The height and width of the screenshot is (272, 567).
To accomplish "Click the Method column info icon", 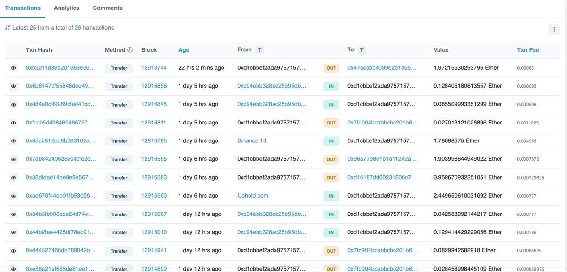I will click(x=130, y=49).
